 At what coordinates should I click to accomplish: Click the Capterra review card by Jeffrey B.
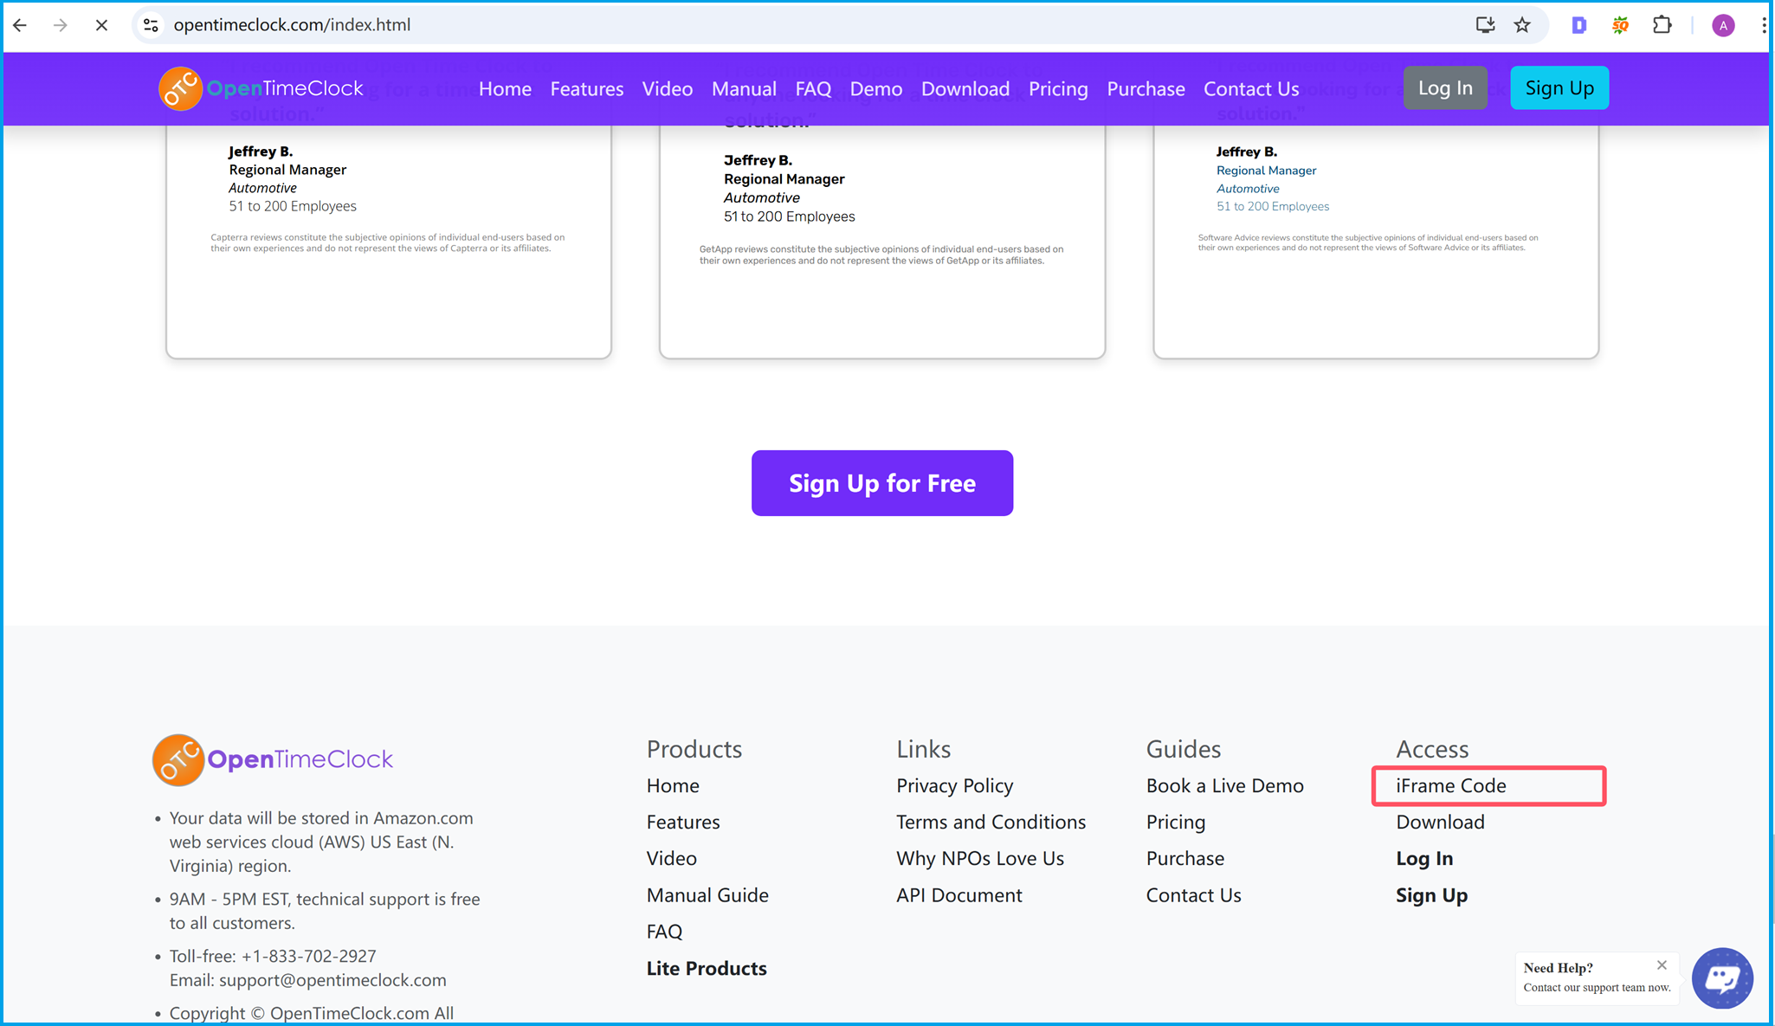[389, 242]
